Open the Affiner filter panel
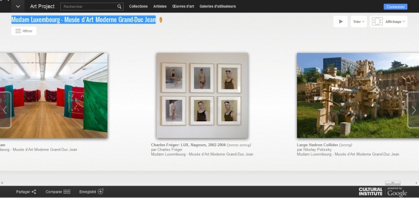419x198 pixels. pos(24,31)
